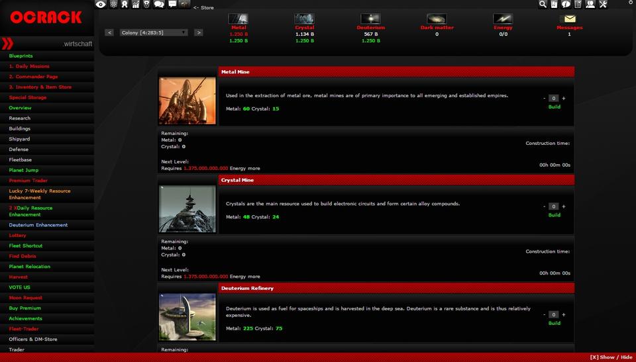Click Build for the Deuterium Refinery

click(x=554, y=323)
